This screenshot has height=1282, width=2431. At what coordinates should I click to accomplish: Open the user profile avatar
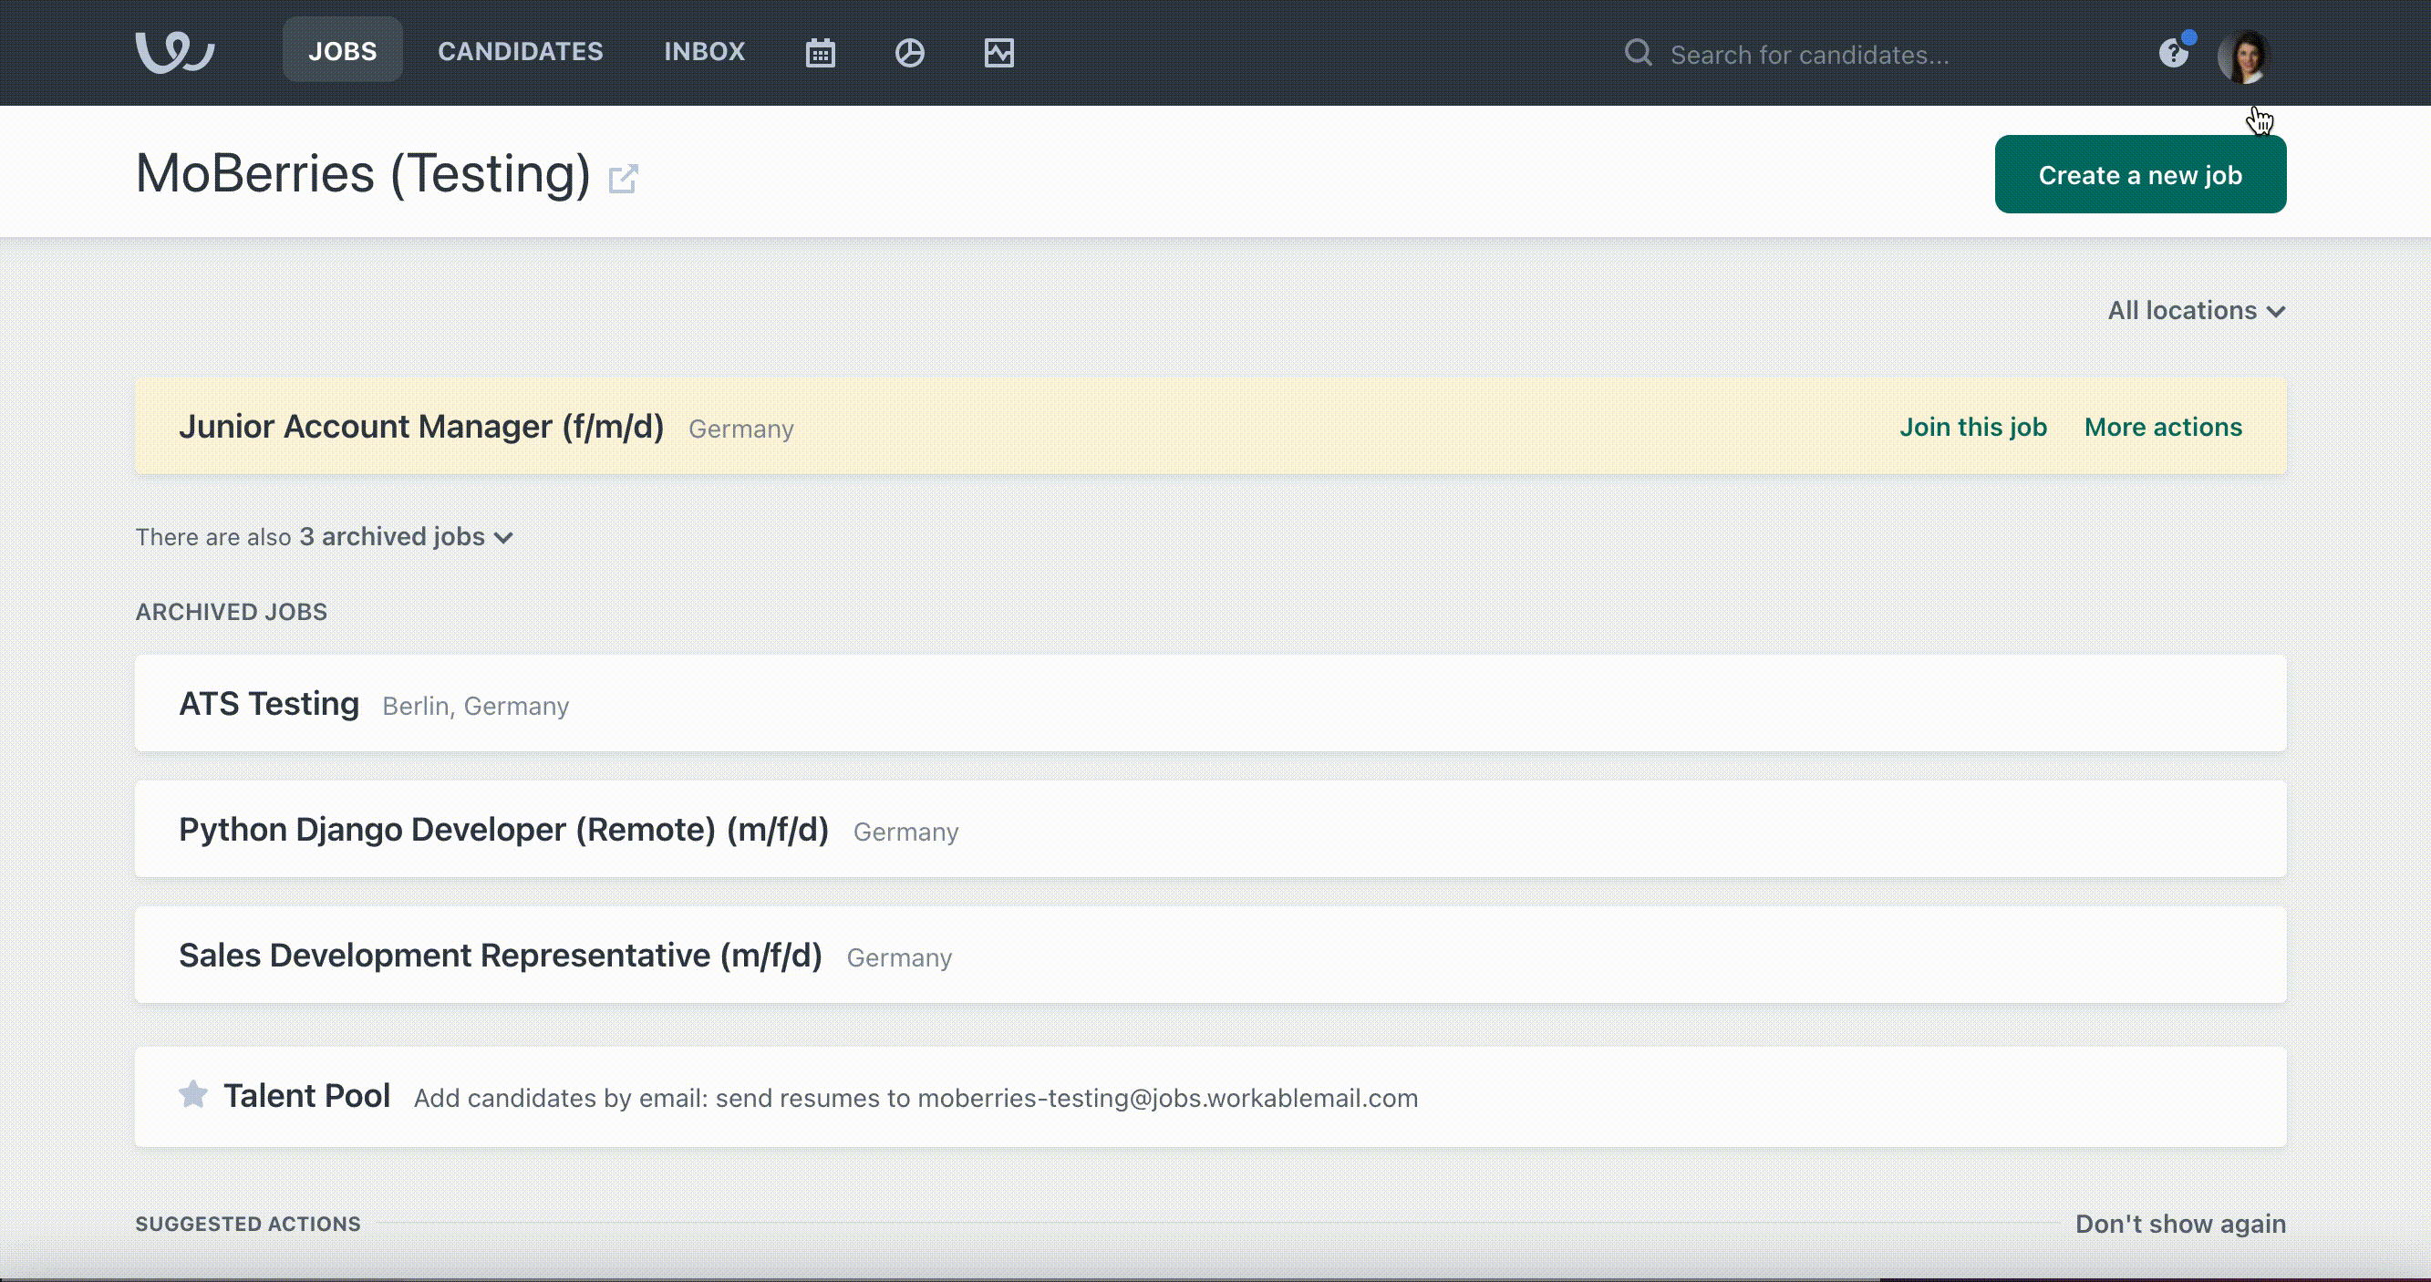[2244, 57]
